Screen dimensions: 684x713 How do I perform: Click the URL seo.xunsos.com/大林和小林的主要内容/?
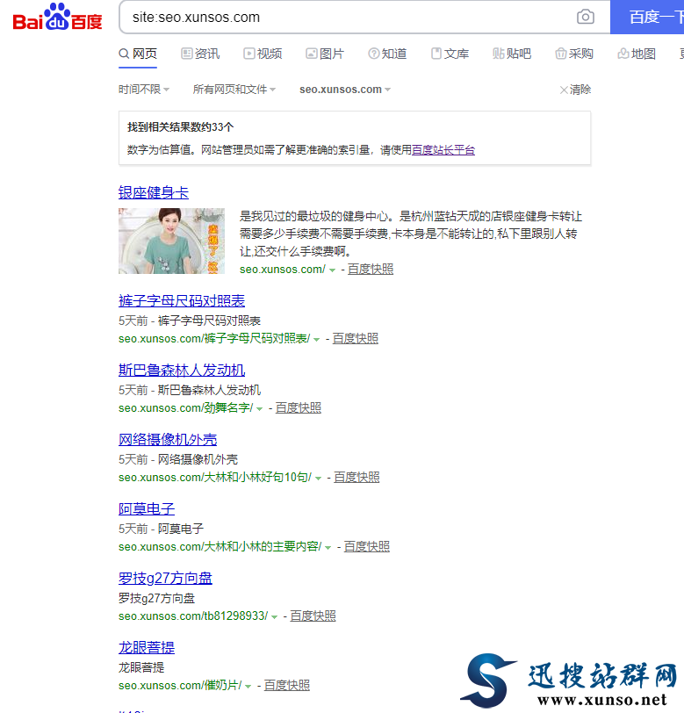tap(220, 546)
